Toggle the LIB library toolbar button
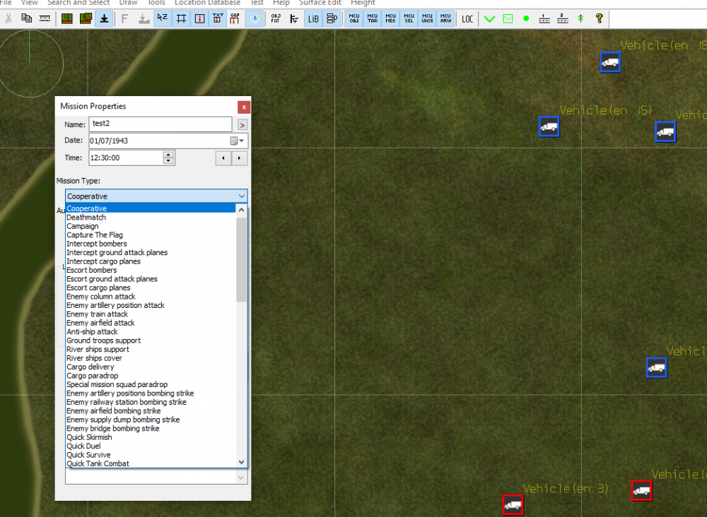Screen dimensions: 707x517 point(312,18)
